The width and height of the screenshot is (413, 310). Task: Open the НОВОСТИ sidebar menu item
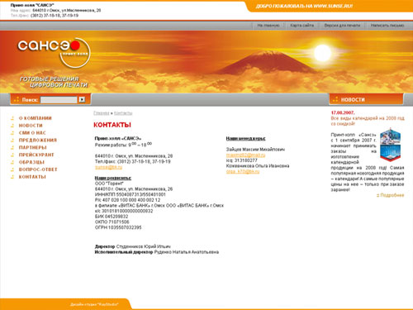(x=31, y=126)
